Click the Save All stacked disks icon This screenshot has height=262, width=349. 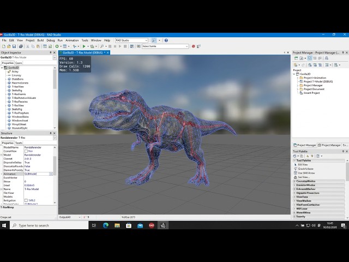[x=21, y=46]
